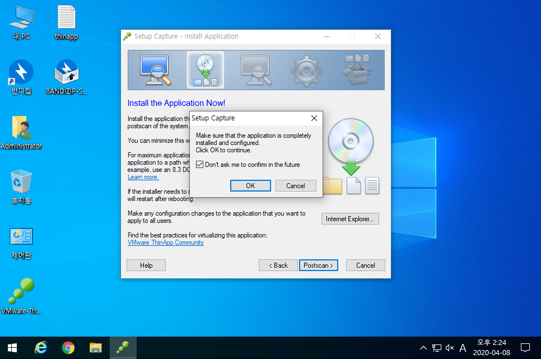Viewport: 541px width, 359px height.
Task: Click the network status tray icon
Action: [x=437, y=348]
